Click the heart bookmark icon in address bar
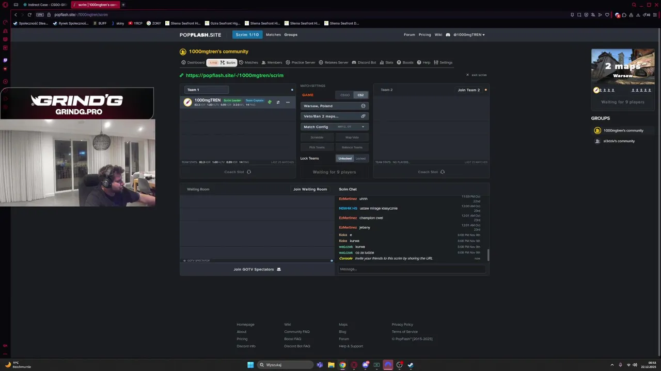 [x=607, y=15]
